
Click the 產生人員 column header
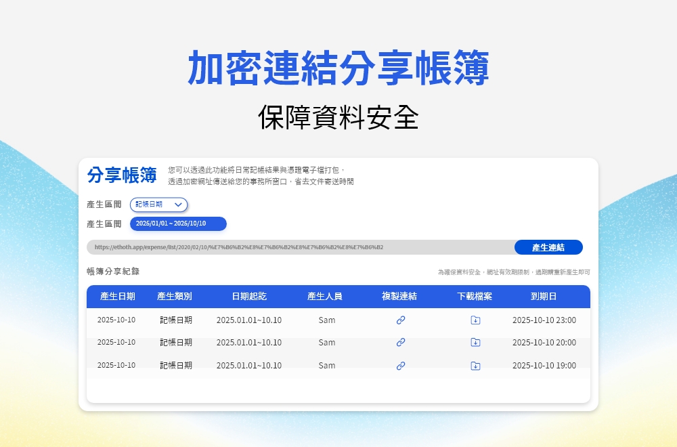click(324, 297)
